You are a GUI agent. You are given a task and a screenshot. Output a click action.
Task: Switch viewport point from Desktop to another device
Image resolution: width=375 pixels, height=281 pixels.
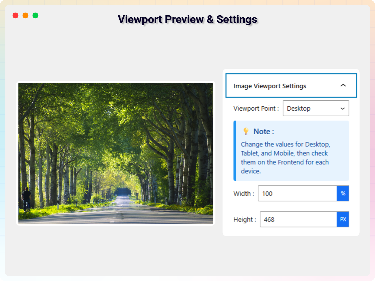(x=316, y=108)
